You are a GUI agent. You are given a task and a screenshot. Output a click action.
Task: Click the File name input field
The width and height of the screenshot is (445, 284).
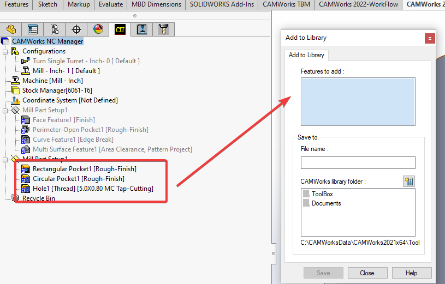(x=358, y=162)
